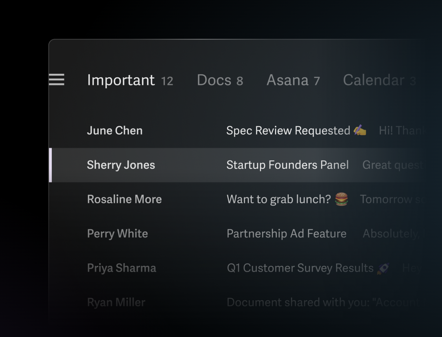Image resolution: width=442 pixels, height=337 pixels.
Task: Click the burger emoji in lunch email
Action: click(x=341, y=199)
